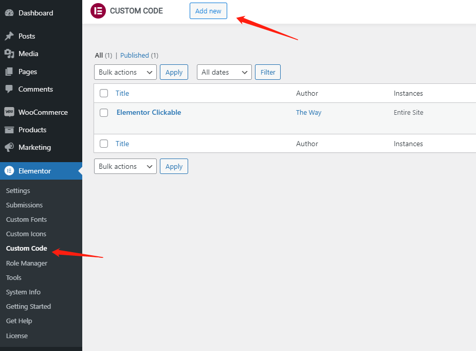Open Role Manager submenu item
This screenshot has height=351, width=476.
click(27, 263)
